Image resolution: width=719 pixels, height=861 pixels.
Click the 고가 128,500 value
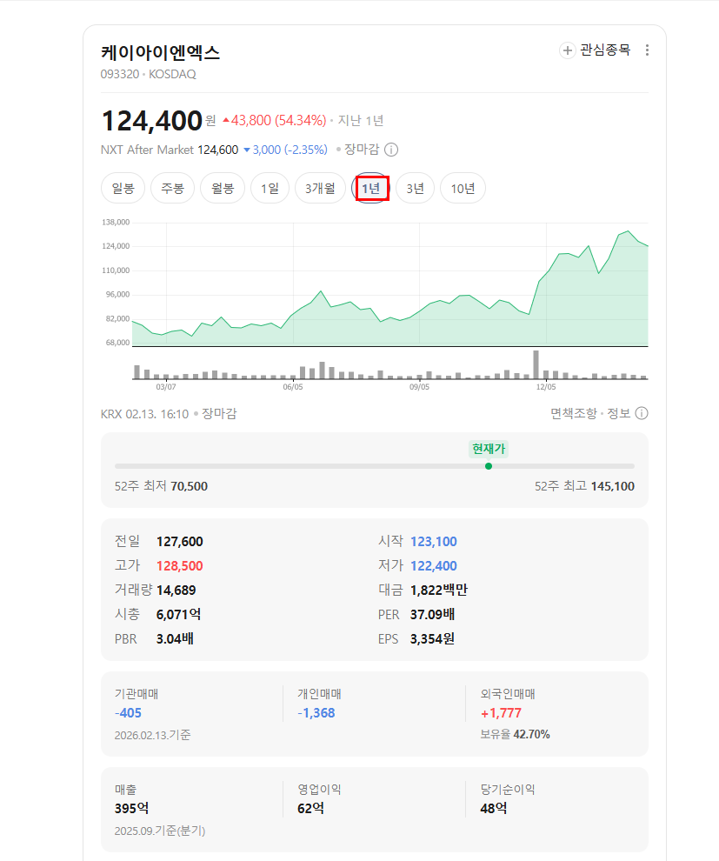click(179, 565)
